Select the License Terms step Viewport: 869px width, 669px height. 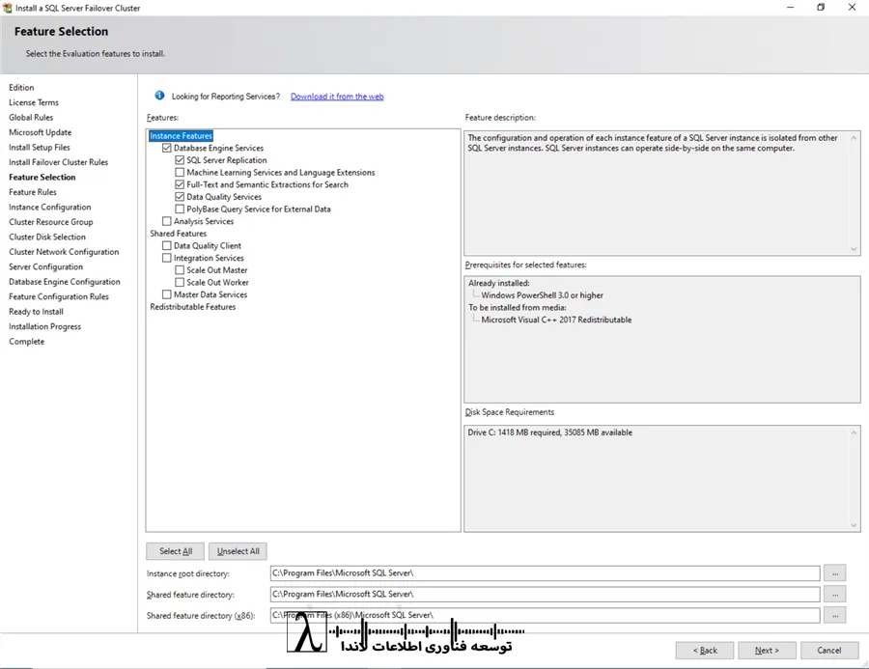(33, 102)
